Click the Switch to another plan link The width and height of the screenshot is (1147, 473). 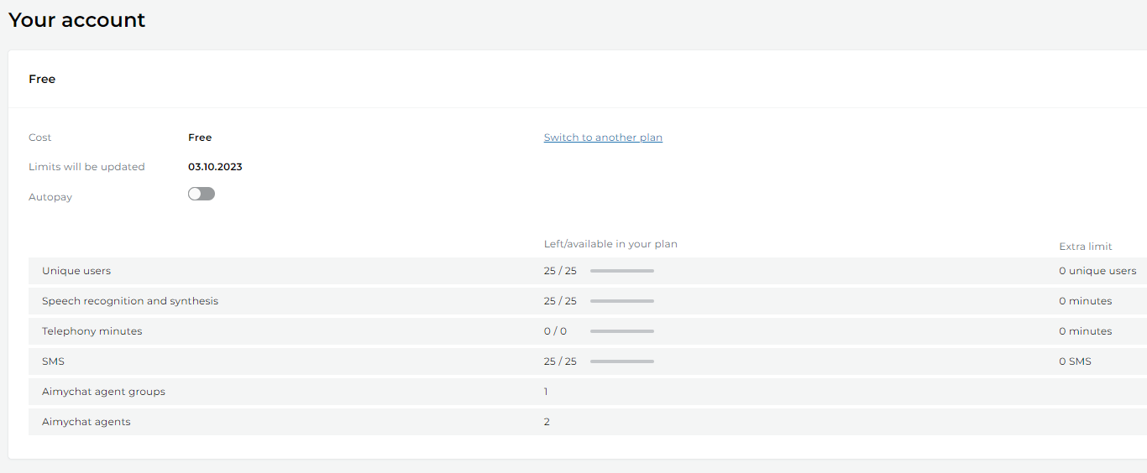[x=603, y=138]
